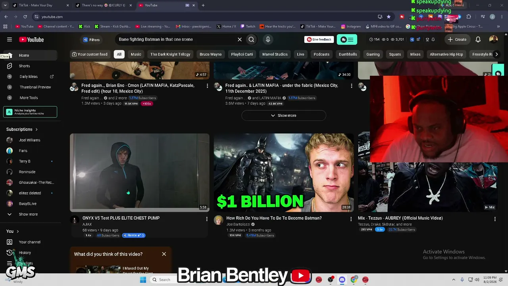Open options for How Rich Batman video
This screenshot has width=508, height=286.
[351, 219]
